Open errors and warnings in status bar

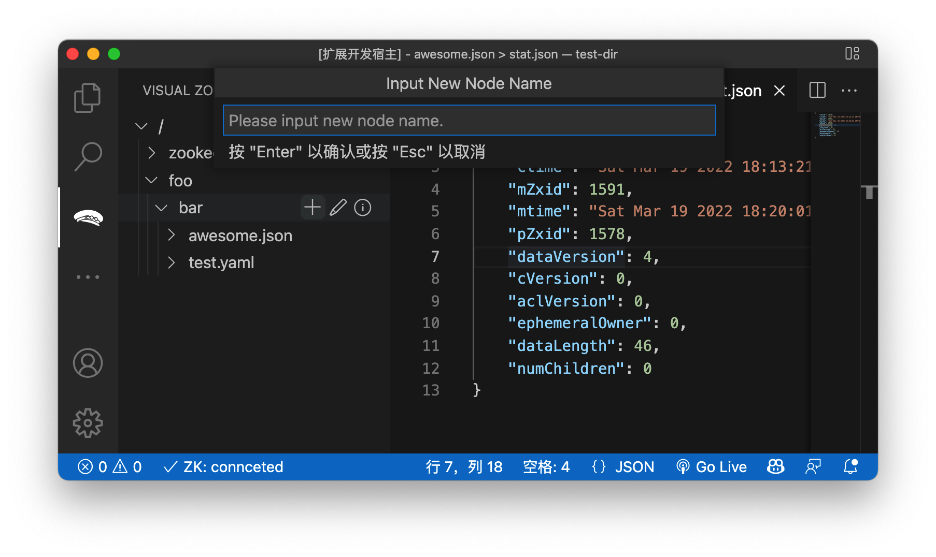click(x=109, y=467)
